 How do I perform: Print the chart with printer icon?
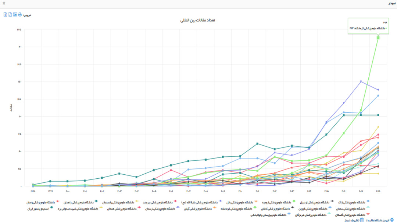click(x=20, y=15)
